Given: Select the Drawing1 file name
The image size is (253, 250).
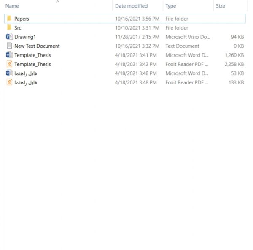Looking at the screenshot, I should pyautogui.click(x=25, y=37).
